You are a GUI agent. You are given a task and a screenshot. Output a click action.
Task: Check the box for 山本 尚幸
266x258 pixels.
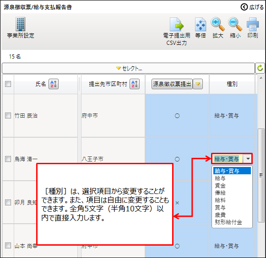pos(8,245)
